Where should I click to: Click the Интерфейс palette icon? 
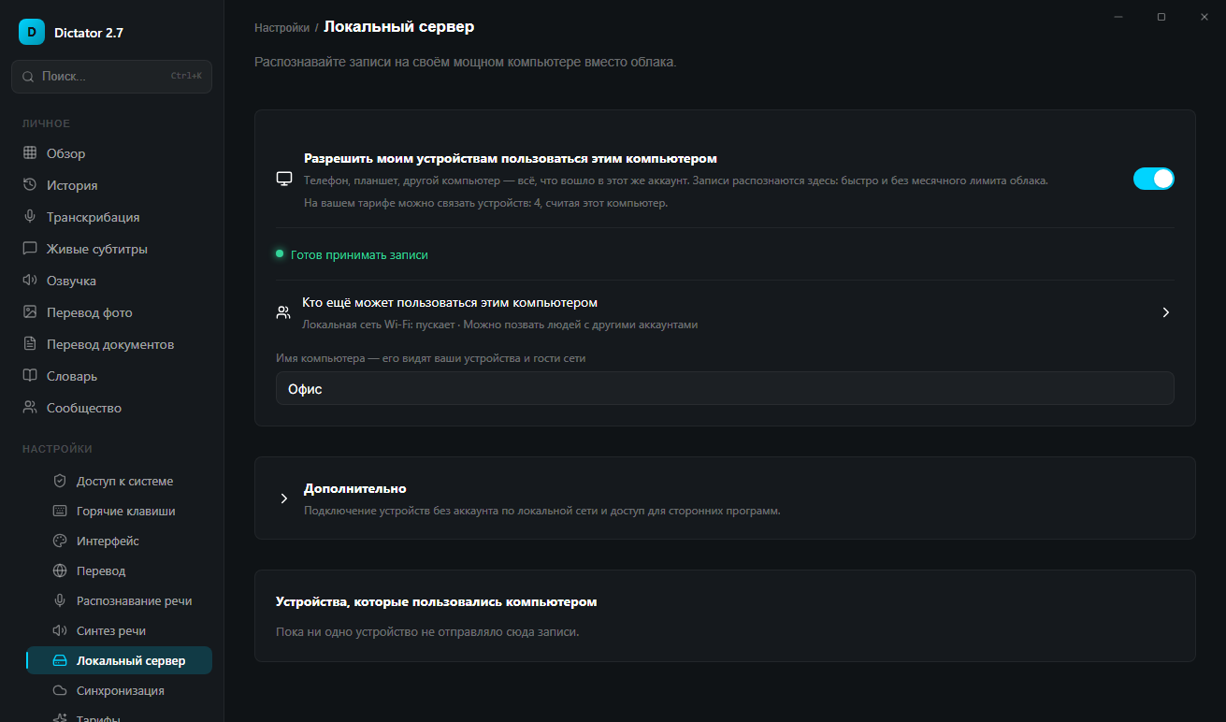point(60,541)
